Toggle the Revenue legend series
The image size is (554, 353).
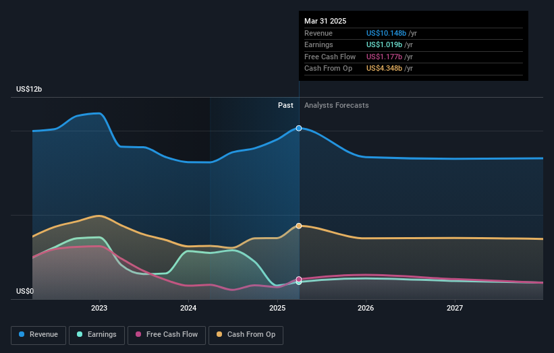[x=38, y=335]
